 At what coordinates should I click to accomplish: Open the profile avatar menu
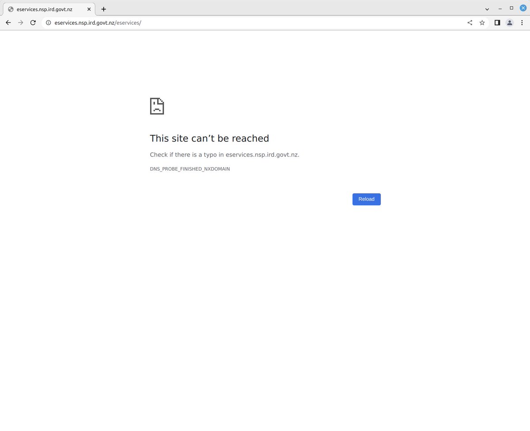(x=510, y=23)
